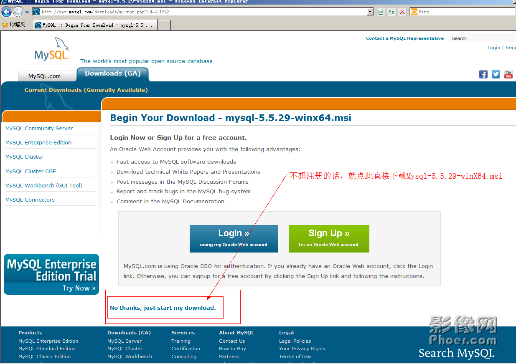
Task: Click the page heading mysql-5.5.29-winx64.msi
Action: point(288,118)
